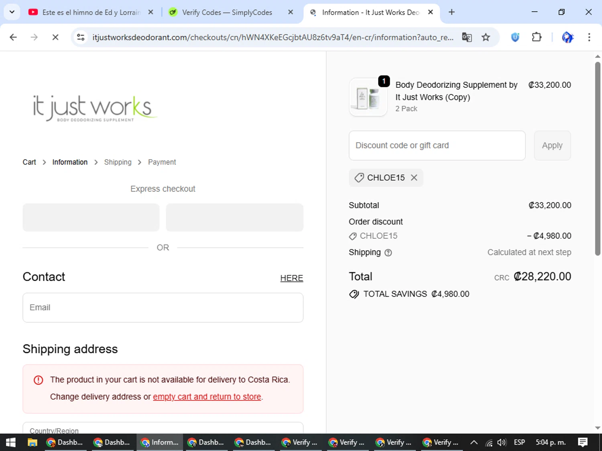Open the Country/Region dropdown

coord(163,428)
